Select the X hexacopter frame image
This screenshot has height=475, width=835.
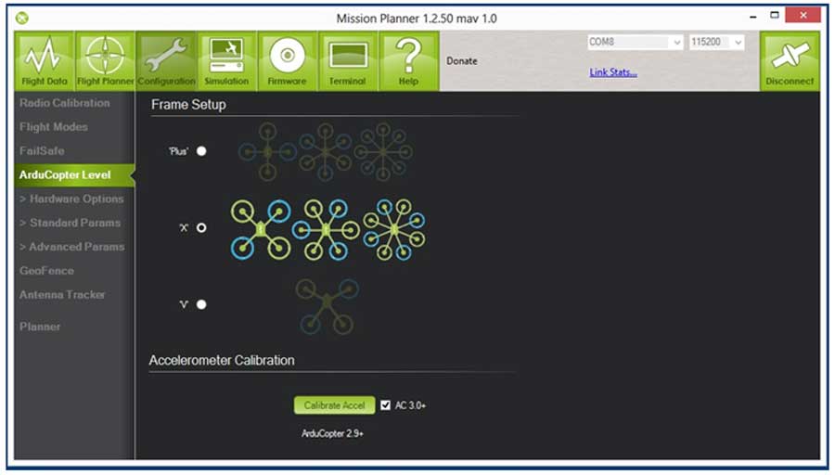click(x=326, y=229)
